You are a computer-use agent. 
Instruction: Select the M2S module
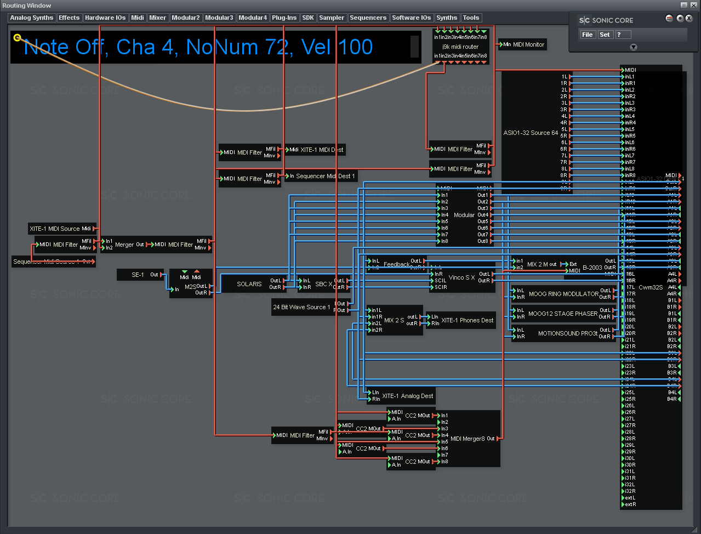tap(191, 283)
